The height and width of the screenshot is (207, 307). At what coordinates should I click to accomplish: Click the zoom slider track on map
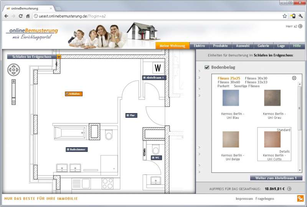pos(13,92)
